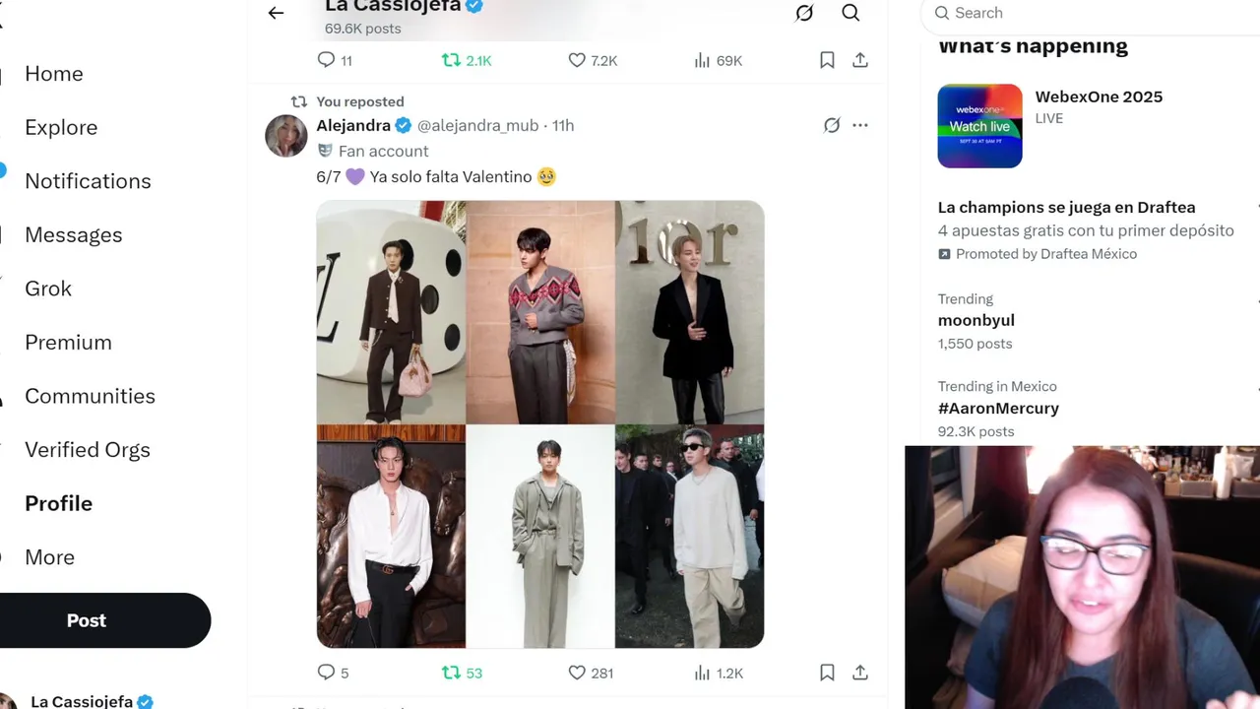The height and width of the screenshot is (709, 1260).
Task: Bookmark Alejandra's post
Action: (x=827, y=673)
